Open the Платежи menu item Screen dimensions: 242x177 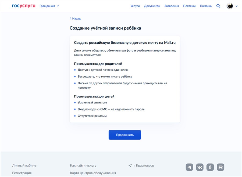(189, 6)
